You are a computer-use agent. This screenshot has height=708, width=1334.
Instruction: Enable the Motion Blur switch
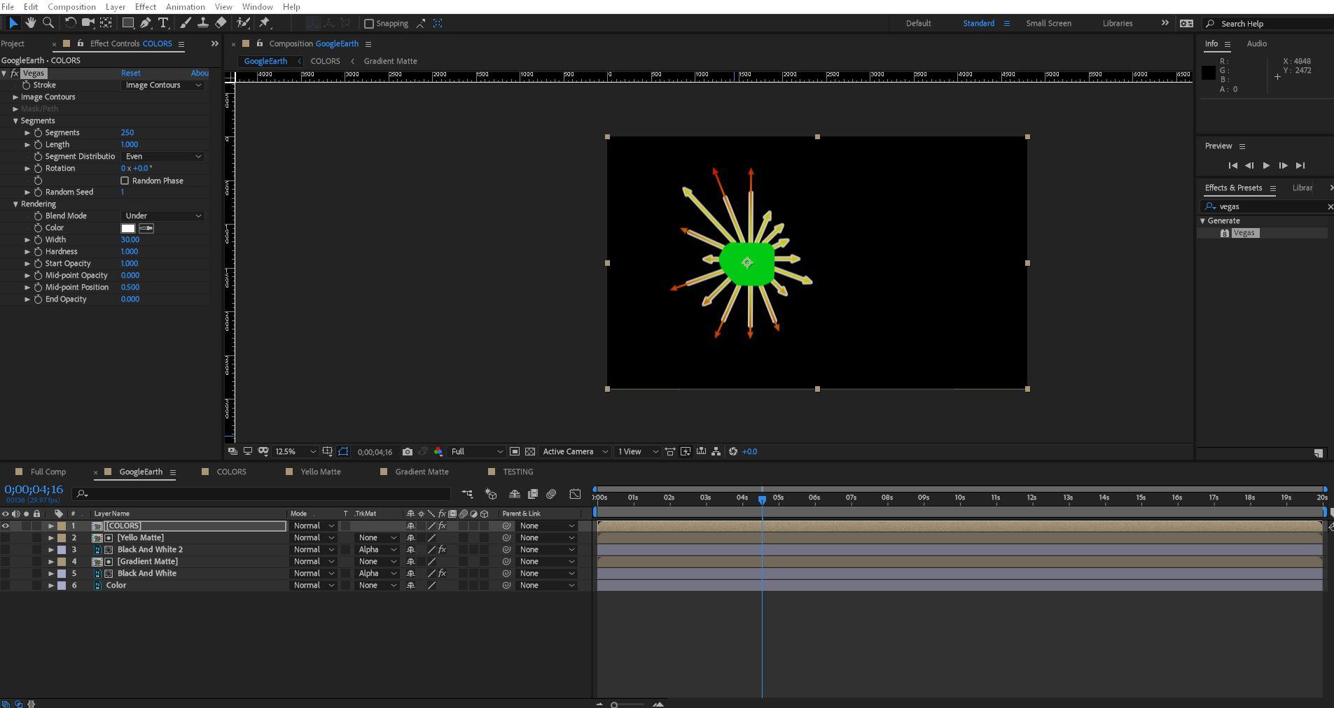[550, 495]
